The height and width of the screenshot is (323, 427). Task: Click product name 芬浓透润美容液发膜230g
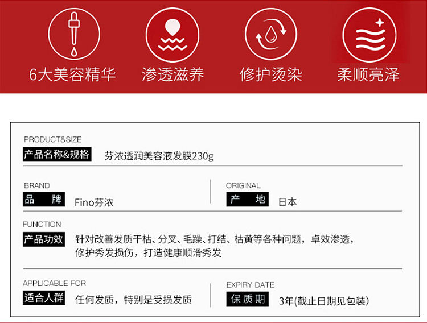click(159, 156)
